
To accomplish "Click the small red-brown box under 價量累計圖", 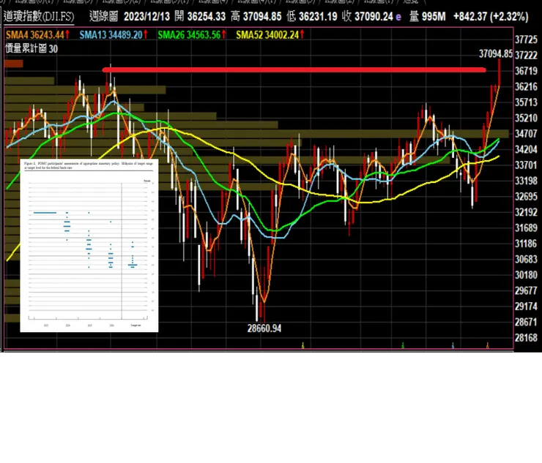I will [13, 64].
